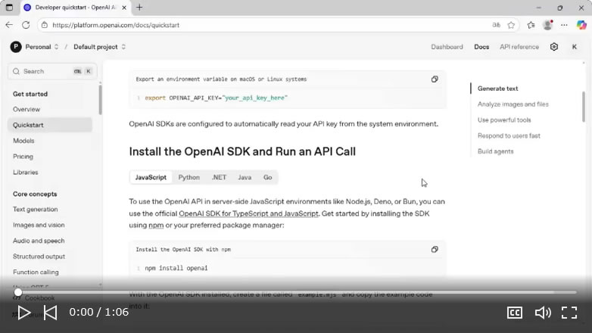View site information lock icon
Screen dimensions: 592x333
click(x=45, y=25)
